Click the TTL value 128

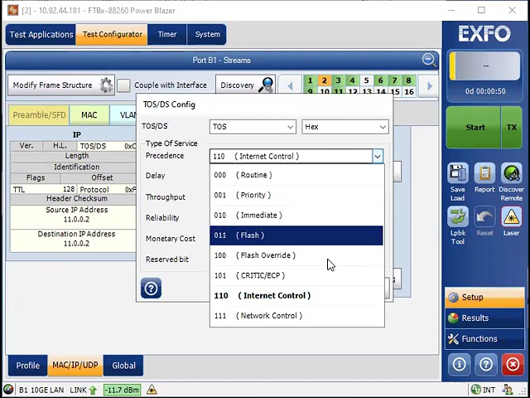pos(69,189)
